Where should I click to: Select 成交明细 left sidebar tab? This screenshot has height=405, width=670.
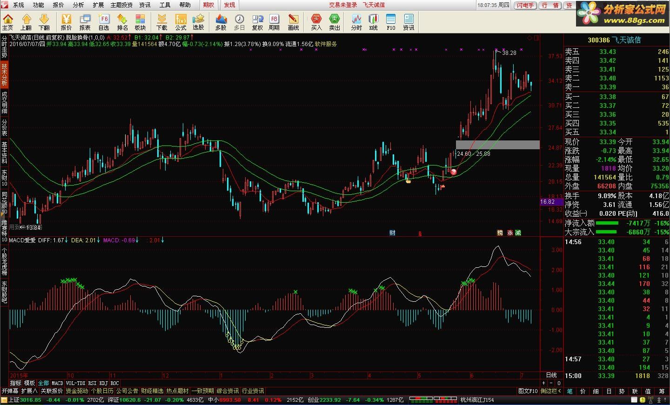pos(4,102)
